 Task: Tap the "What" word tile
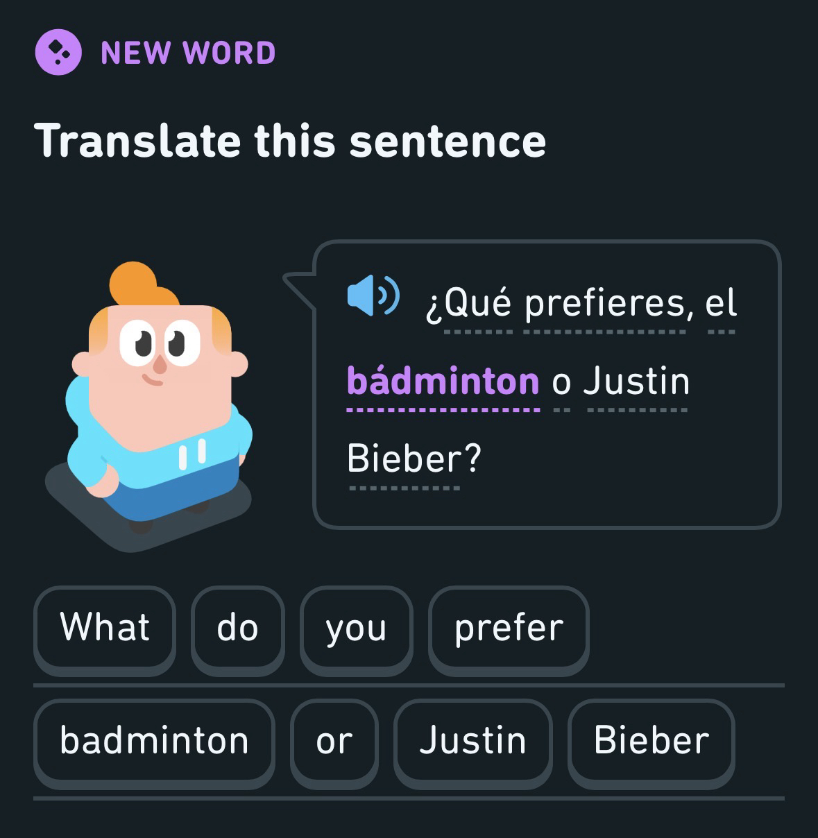click(x=105, y=627)
